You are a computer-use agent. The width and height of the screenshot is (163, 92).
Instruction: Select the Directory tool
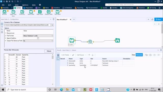[22, 13]
